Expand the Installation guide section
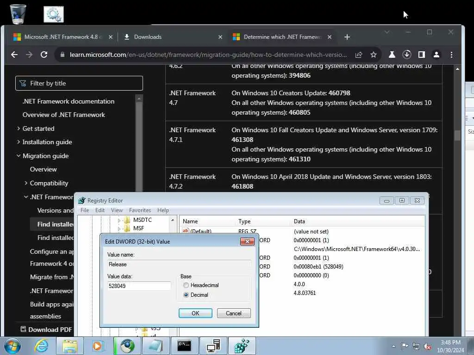Viewport: 474px width, 355px height. (x=19, y=142)
